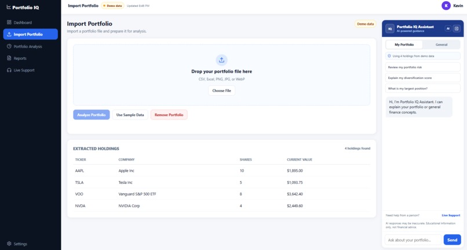This screenshot has width=467, height=250.
Task: Click the $1,093.75 value cell
Action: coord(295,182)
